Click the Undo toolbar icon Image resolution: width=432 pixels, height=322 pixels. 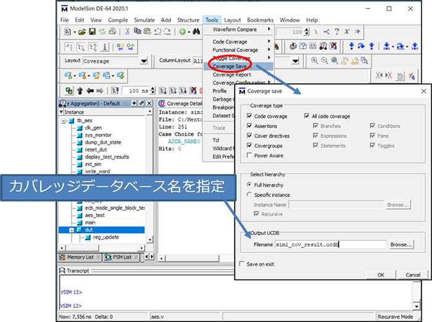pos(157,31)
